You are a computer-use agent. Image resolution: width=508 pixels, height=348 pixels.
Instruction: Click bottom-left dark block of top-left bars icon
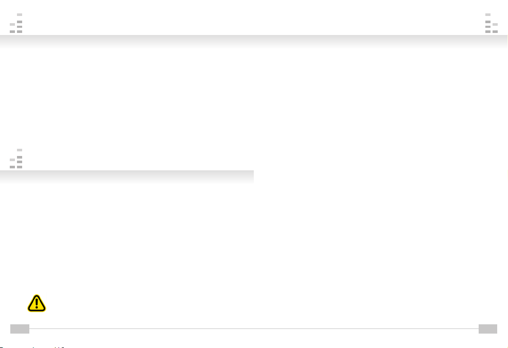[12, 32]
